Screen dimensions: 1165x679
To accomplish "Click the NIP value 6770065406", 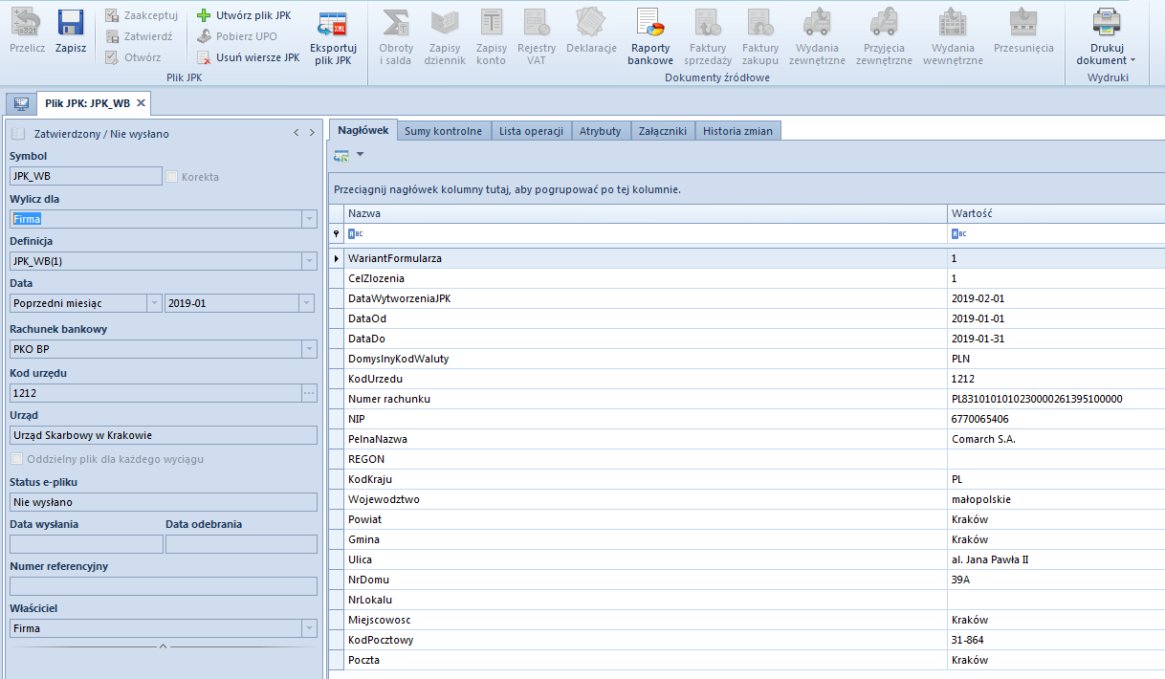I will tap(979, 419).
